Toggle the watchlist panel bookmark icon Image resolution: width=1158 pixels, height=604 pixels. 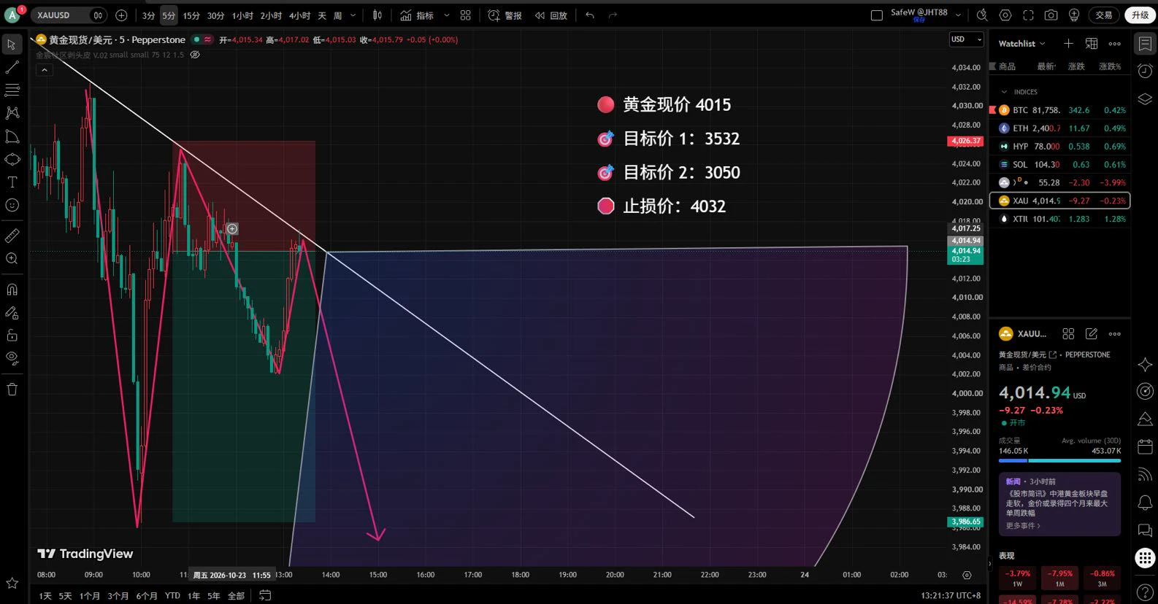tap(1145, 44)
